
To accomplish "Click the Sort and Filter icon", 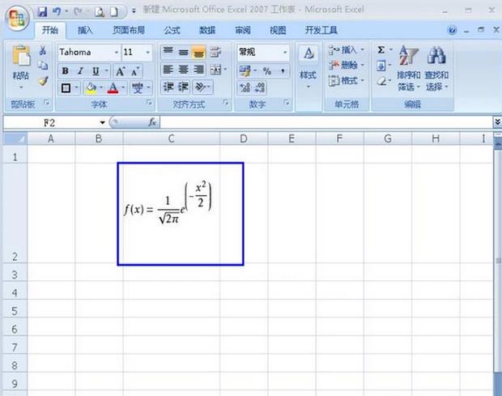I will point(408,57).
